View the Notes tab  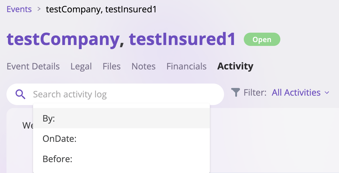[x=143, y=66]
